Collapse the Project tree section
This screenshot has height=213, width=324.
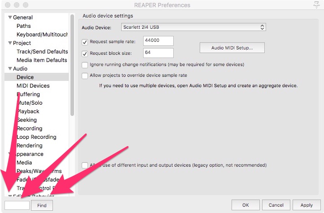pyautogui.click(x=10, y=43)
